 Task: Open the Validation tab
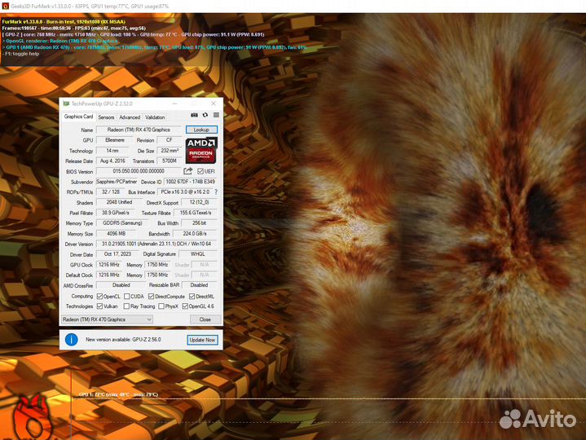(155, 117)
